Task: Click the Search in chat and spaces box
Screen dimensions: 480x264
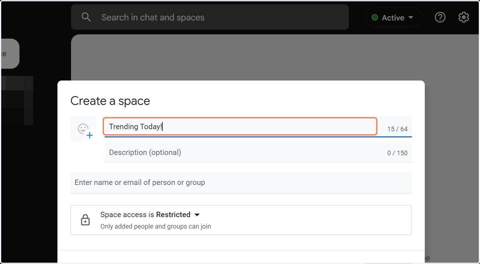Action: pos(210,17)
